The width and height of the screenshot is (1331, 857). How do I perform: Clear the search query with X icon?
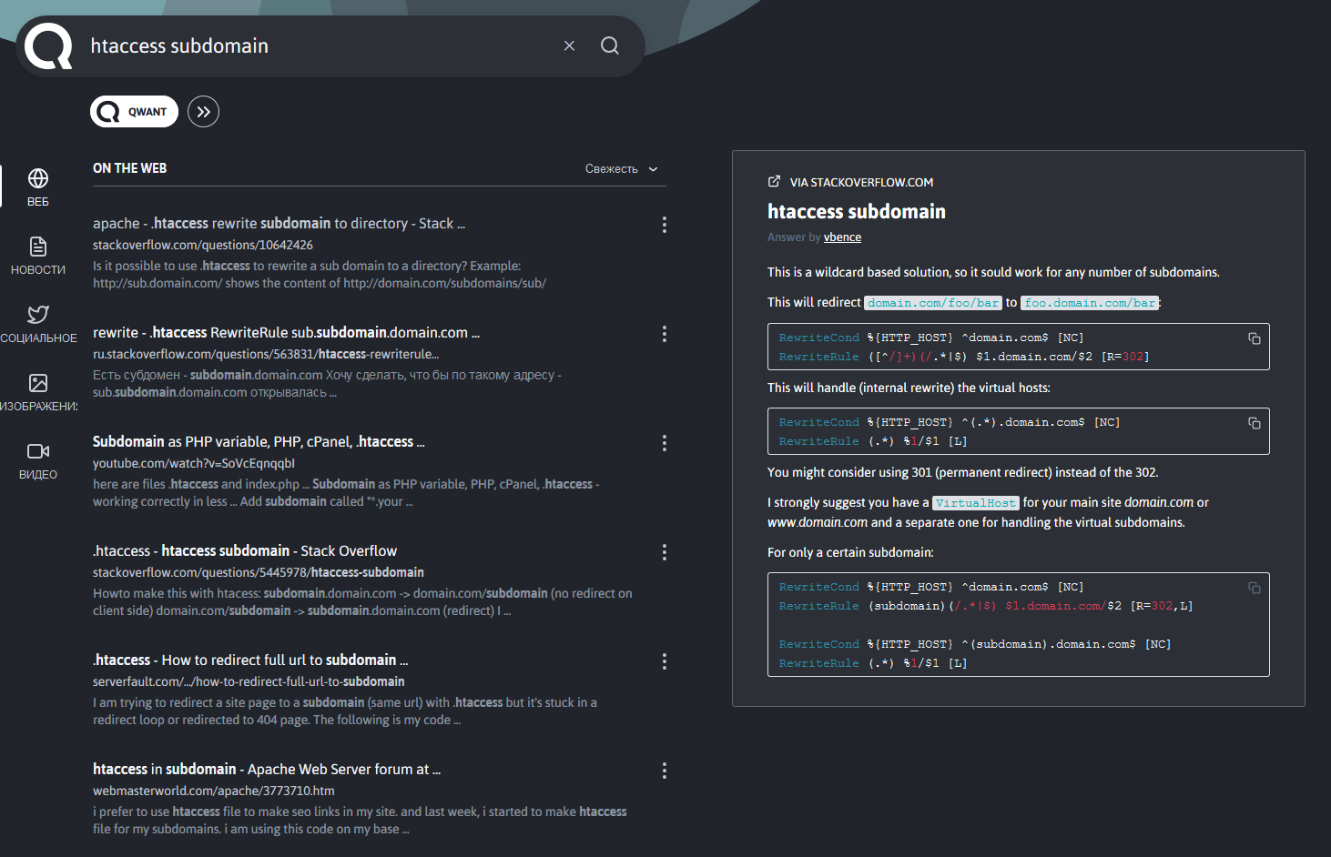pos(569,45)
